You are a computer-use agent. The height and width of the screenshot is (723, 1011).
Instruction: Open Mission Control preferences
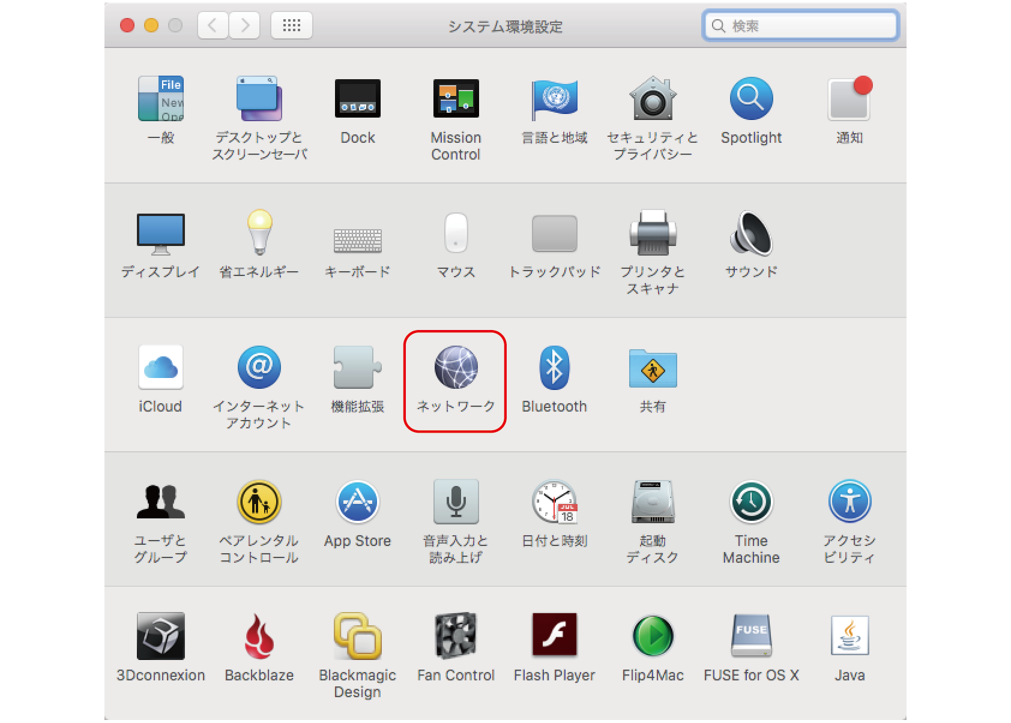(456, 99)
